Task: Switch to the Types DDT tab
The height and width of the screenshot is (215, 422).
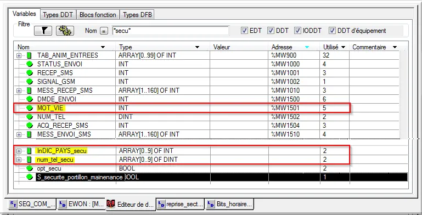Action: 58,15
